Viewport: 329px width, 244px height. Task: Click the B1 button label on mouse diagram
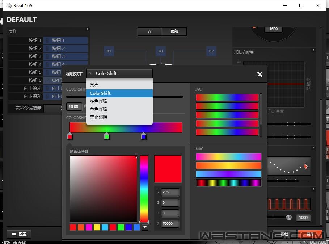(109, 51)
